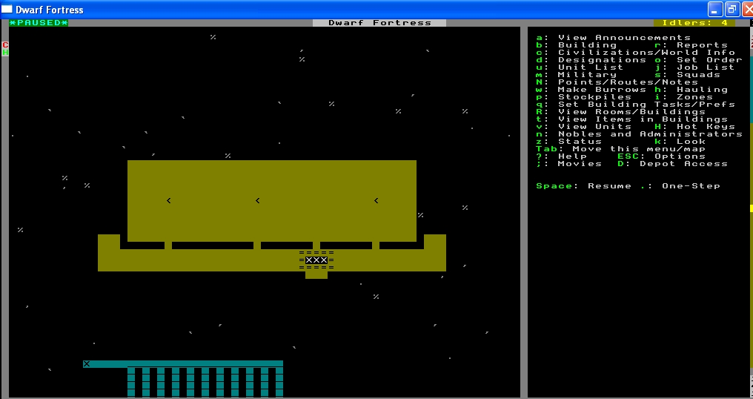The width and height of the screenshot is (753, 399).
Task: Click the green 'H' indicator at left edge
Action: point(5,53)
